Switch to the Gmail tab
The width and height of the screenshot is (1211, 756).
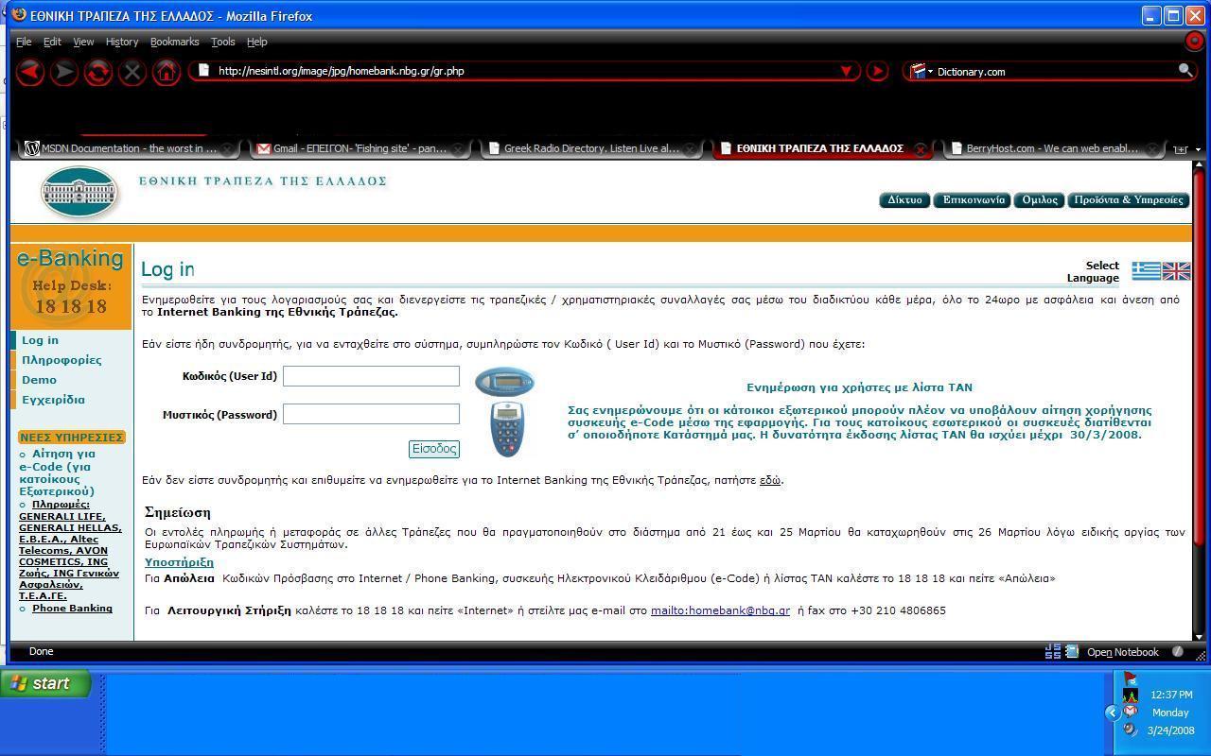pos(360,148)
